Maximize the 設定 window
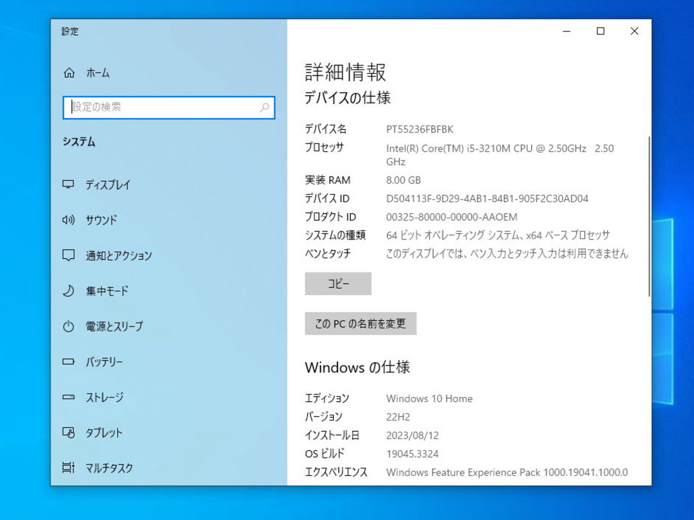The width and height of the screenshot is (694, 520). [x=601, y=32]
